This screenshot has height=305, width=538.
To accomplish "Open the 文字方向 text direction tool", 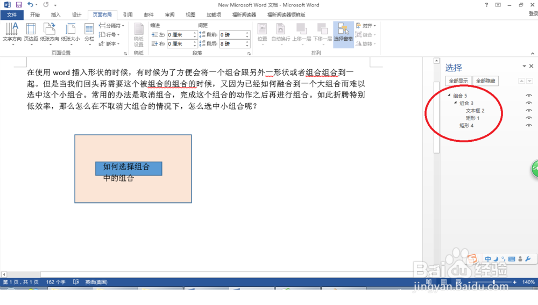I will (12, 34).
